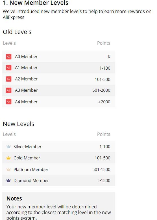The image size is (157, 220).
Task: Click the Gold Member crown icon
Action: coord(8,158)
